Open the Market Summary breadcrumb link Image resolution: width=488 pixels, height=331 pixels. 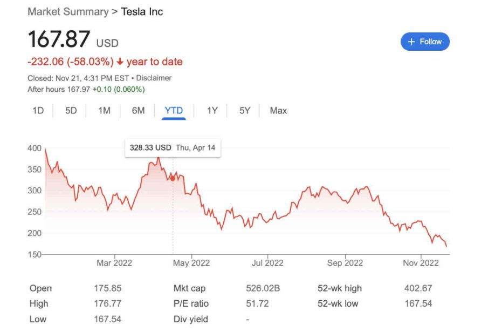67,12
